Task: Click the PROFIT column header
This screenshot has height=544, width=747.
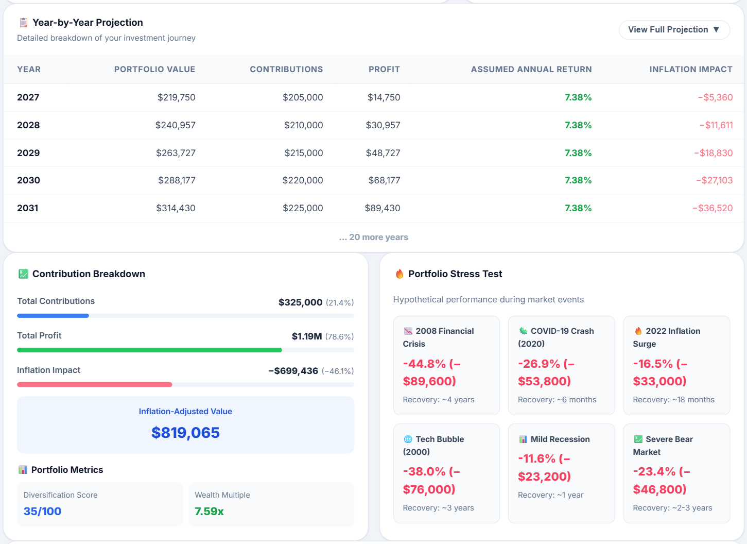Action: [385, 70]
